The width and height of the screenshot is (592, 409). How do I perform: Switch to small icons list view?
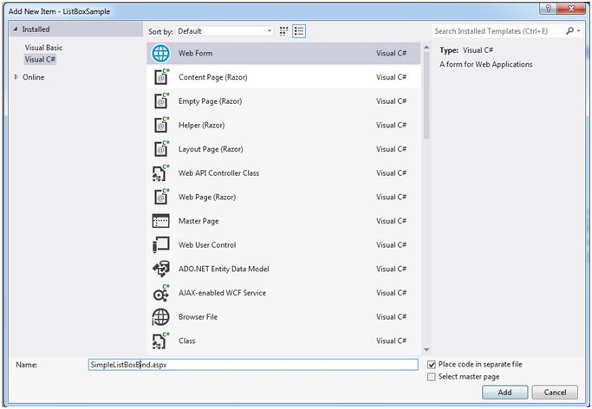click(x=299, y=31)
